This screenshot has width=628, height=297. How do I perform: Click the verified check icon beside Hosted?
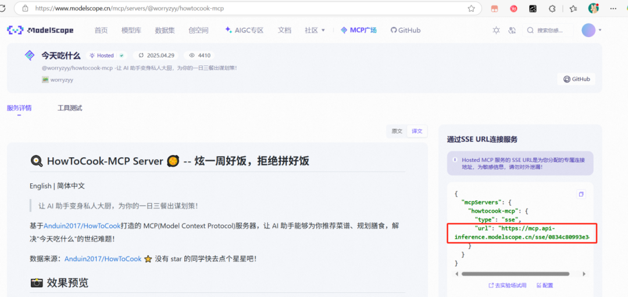coord(122,56)
